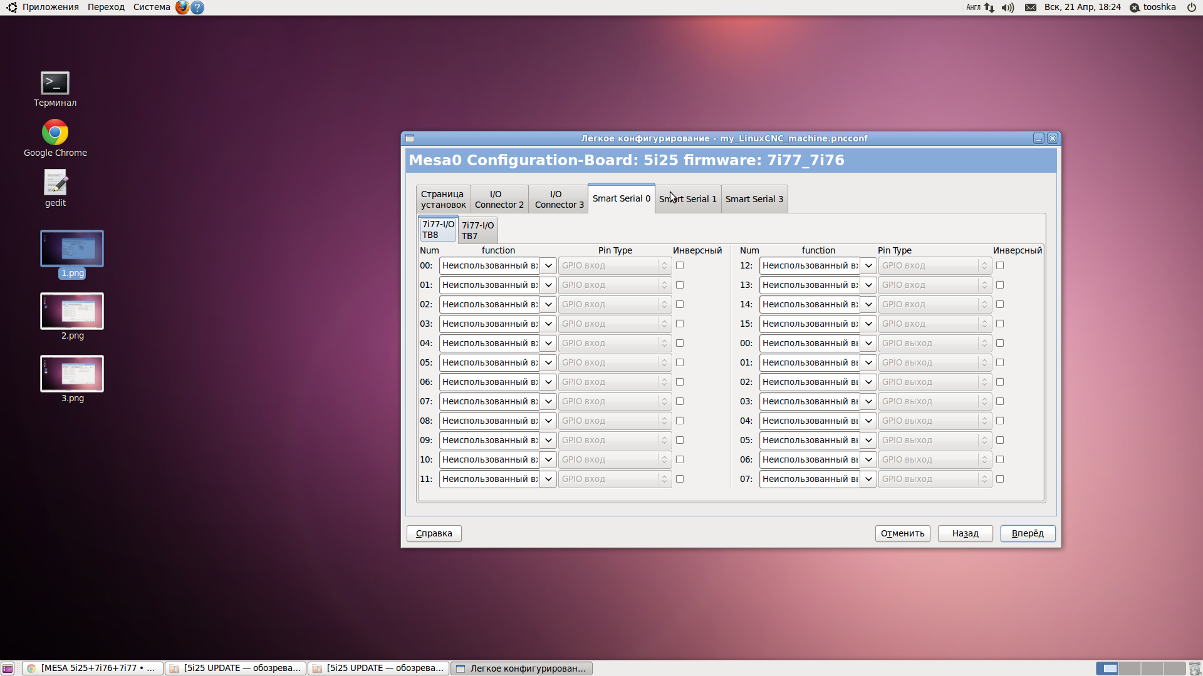This screenshot has height=676, width=1203.
Task: Check Инверсный checkbox for input 12
Action: click(x=1000, y=265)
